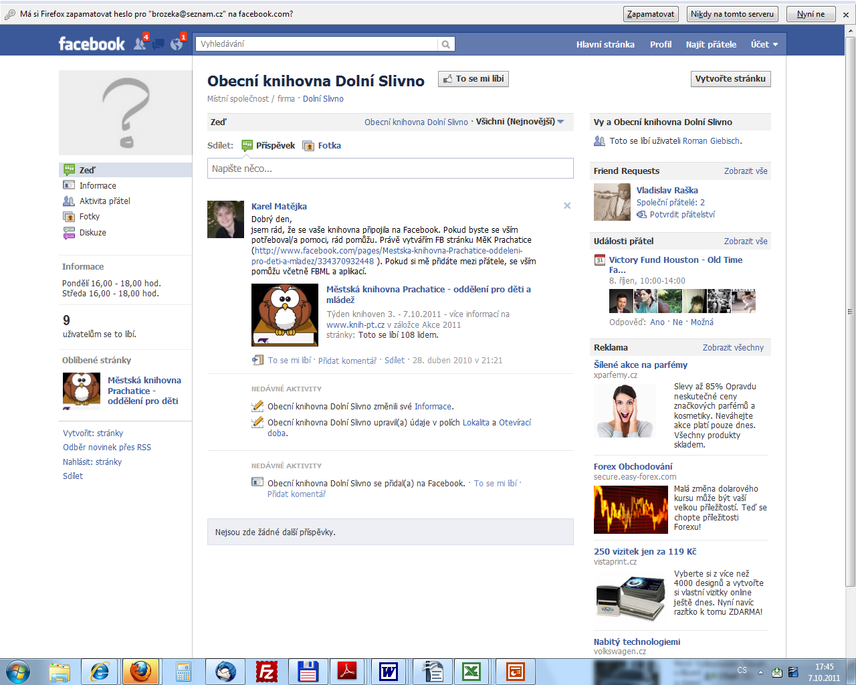Click Nikdy na tomto serveru button

tap(732, 14)
